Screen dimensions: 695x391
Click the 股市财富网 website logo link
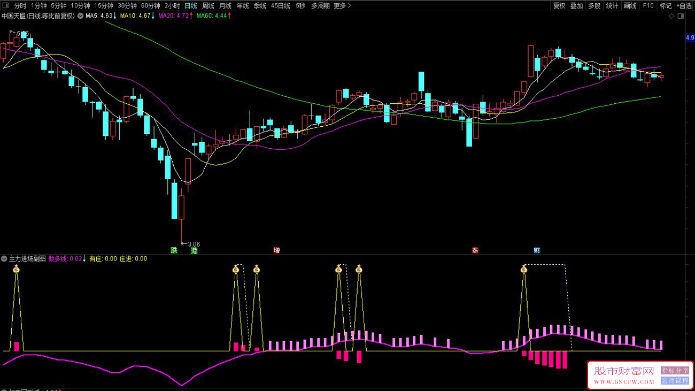[624, 374]
